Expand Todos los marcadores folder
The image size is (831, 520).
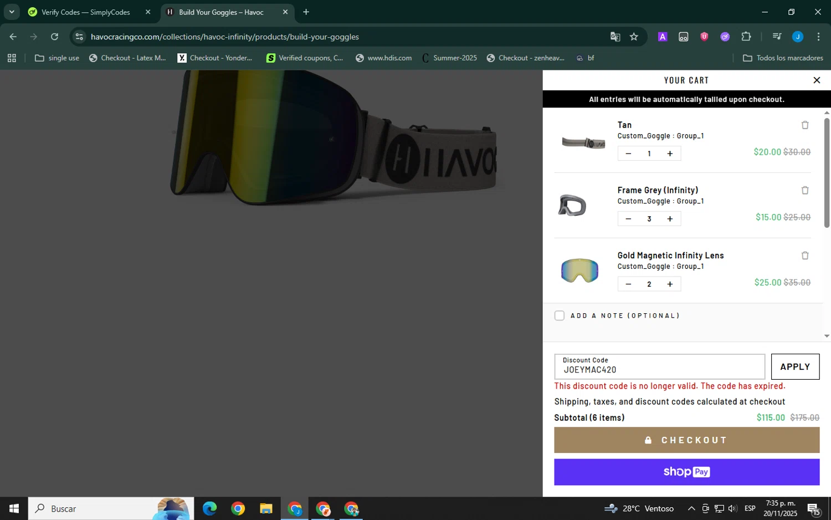pos(783,58)
